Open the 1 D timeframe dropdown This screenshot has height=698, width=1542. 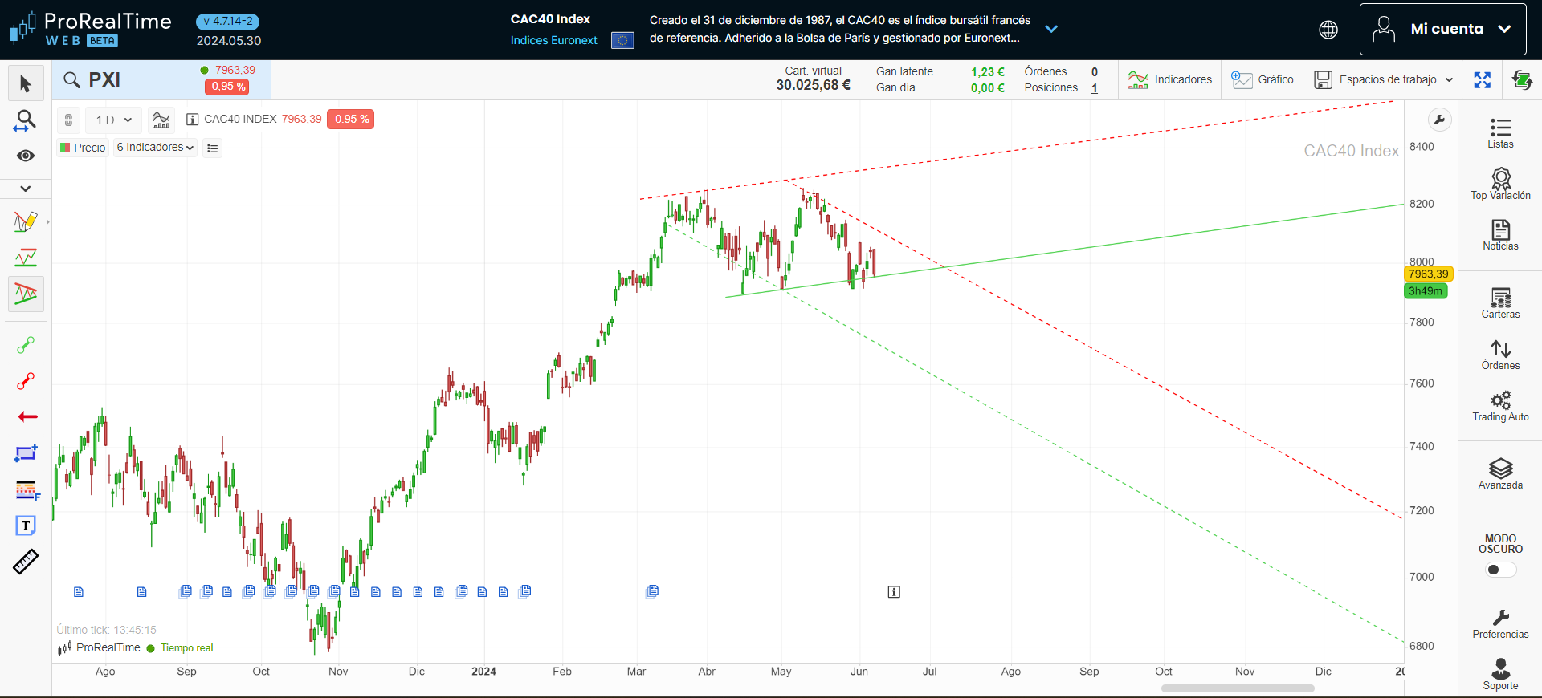click(113, 120)
